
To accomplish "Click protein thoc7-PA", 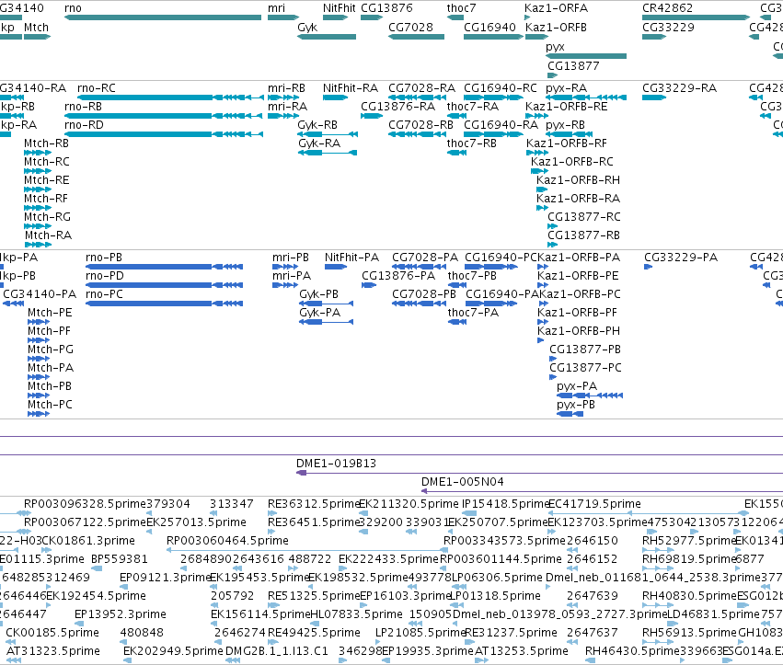I will 473,313.
